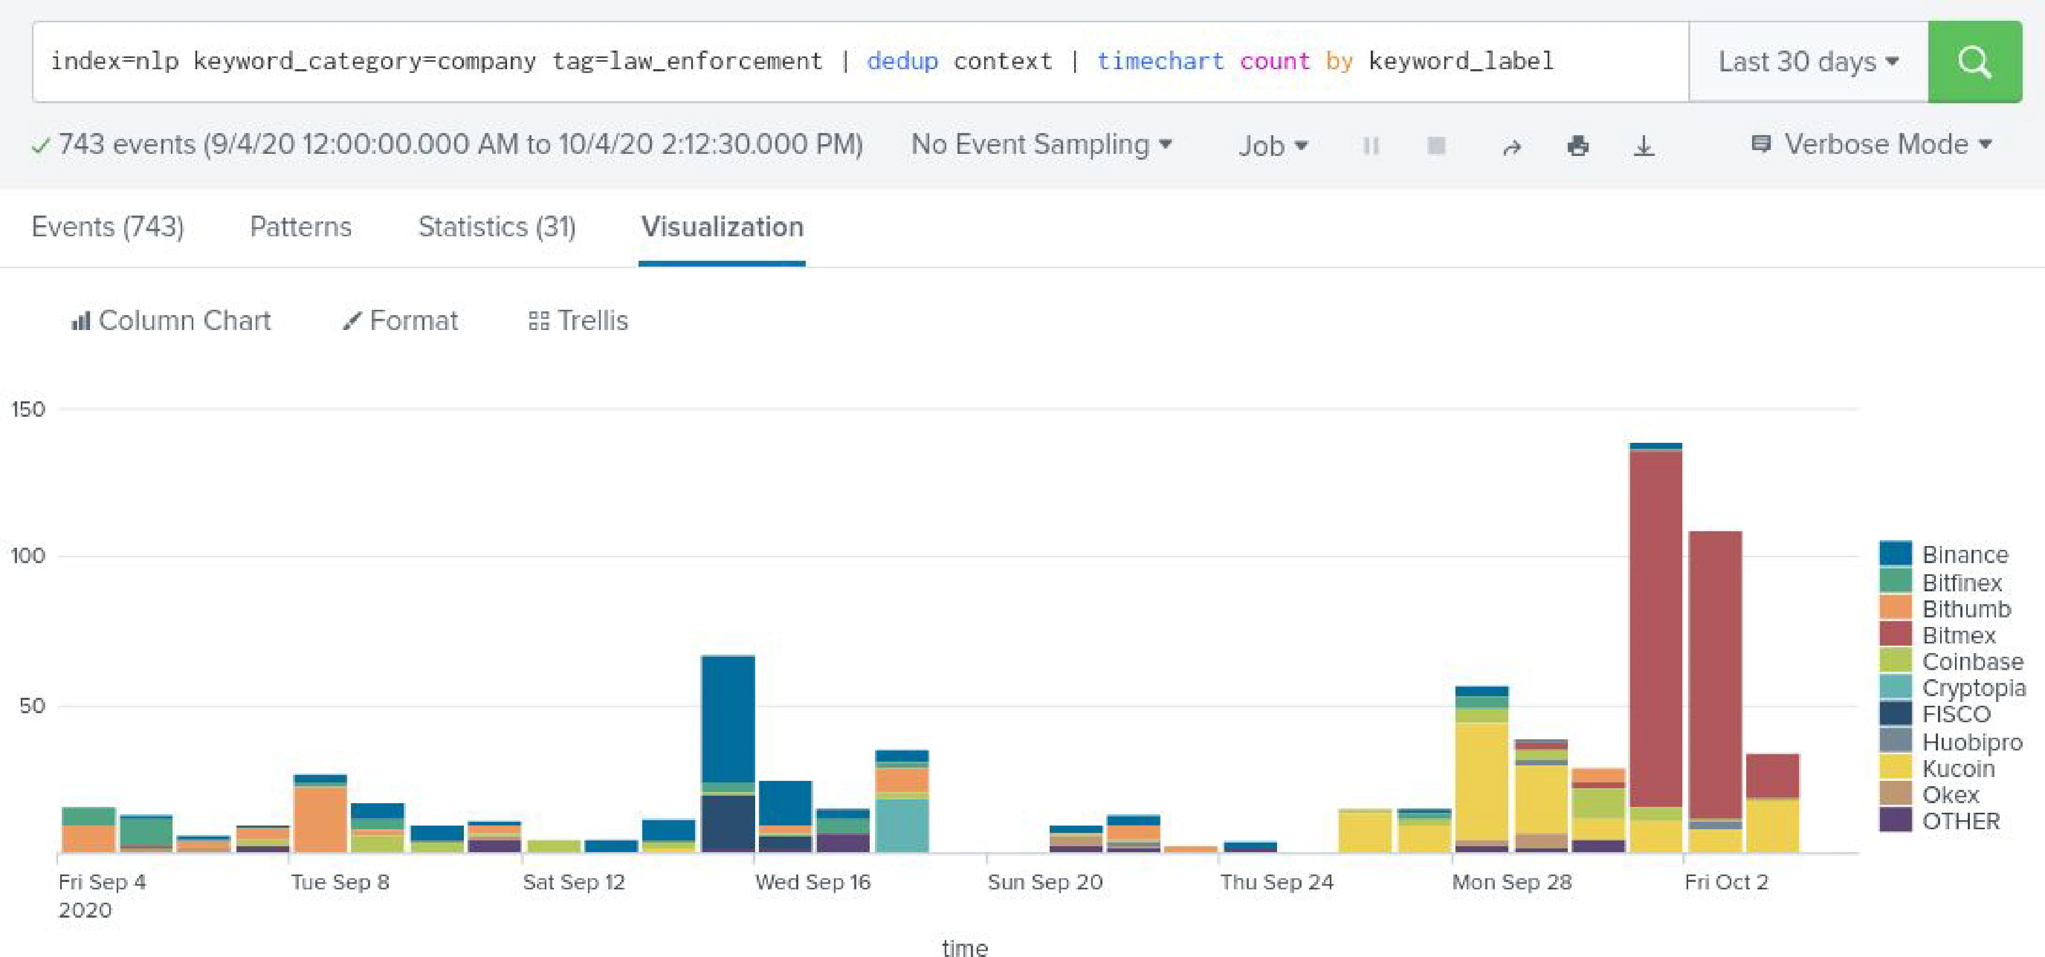Open the Trellis layout options

point(578,320)
